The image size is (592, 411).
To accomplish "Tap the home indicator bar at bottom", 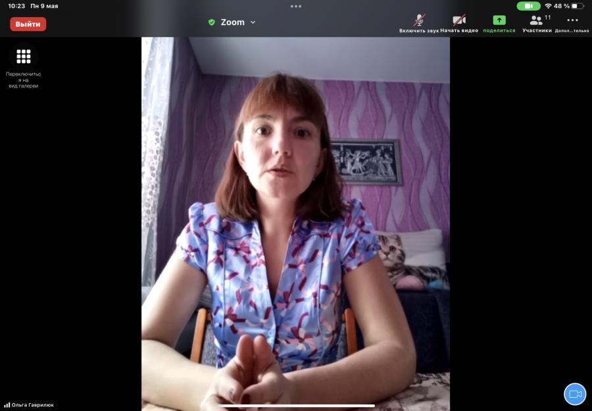I will pyautogui.click(x=296, y=406).
